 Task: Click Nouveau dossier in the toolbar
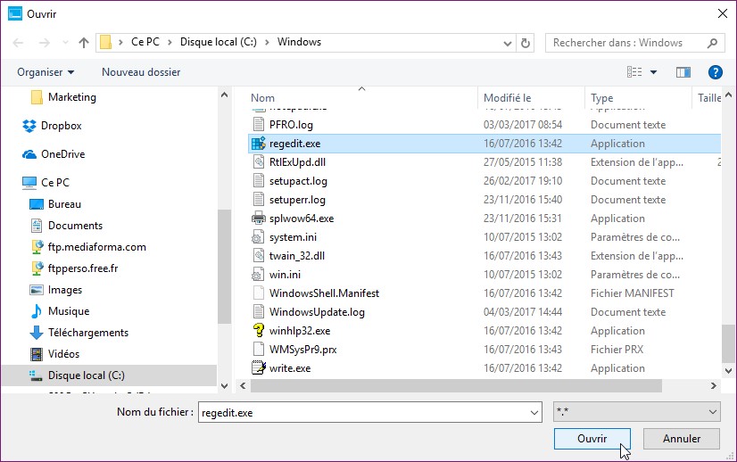tap(141, 72)
